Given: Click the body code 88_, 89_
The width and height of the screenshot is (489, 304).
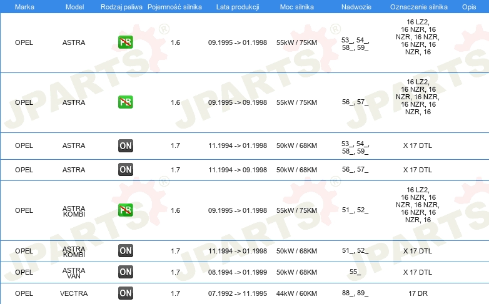Looking at the screenshot, I should (x=355, y=293).
